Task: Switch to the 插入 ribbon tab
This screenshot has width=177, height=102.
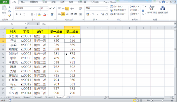Action: 23,2
